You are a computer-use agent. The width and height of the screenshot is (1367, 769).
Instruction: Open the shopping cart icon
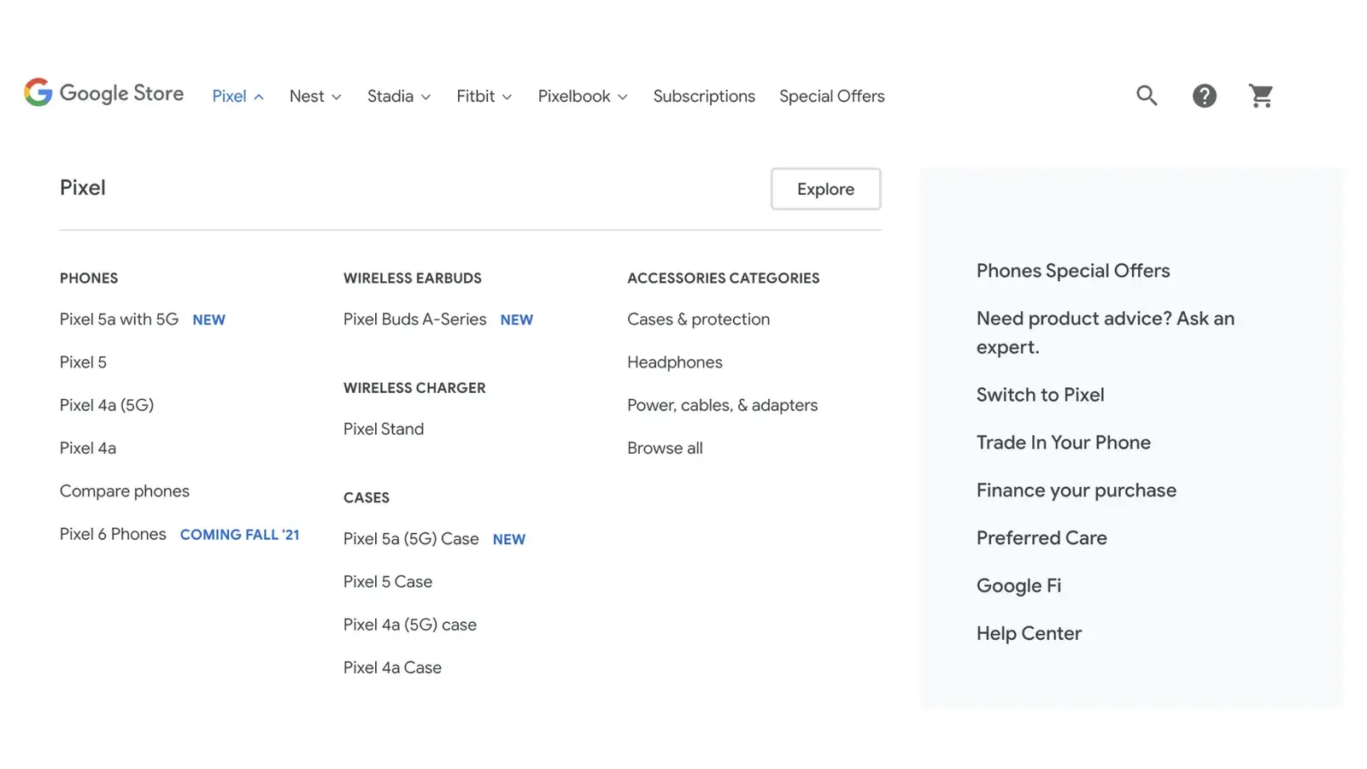(x=1261, y=96)
